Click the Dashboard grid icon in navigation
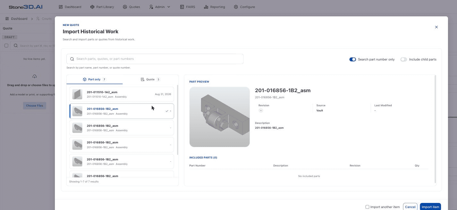Viewport: 457px width, 210px height. tap(61, 7)
